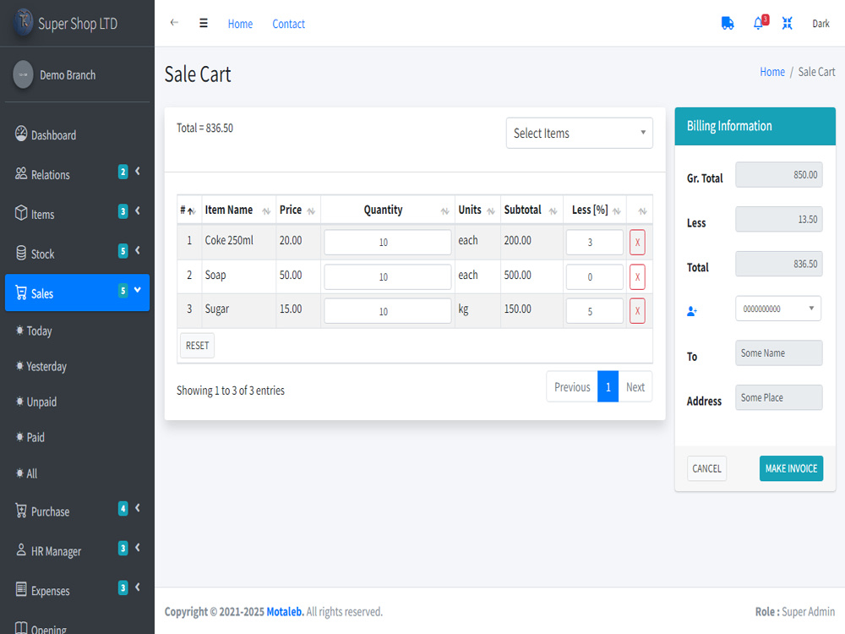Click the Total field showing 836.50
Image resolution: width=845 pixels, height=634 pixels.
pos(779,264)
